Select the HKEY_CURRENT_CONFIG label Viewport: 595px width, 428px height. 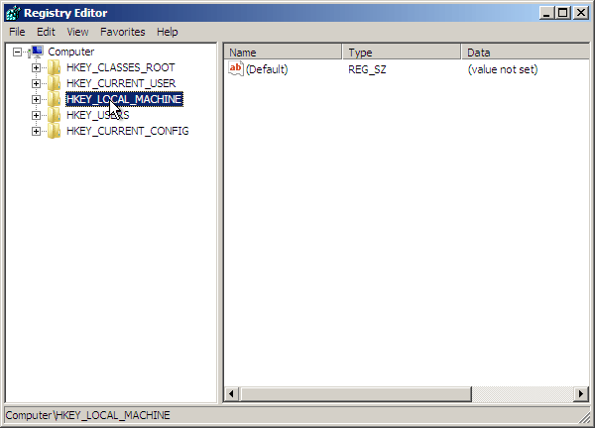coord(128,131)
